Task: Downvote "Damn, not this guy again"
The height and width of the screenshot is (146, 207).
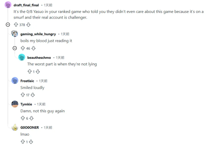Action: [31, 118]
